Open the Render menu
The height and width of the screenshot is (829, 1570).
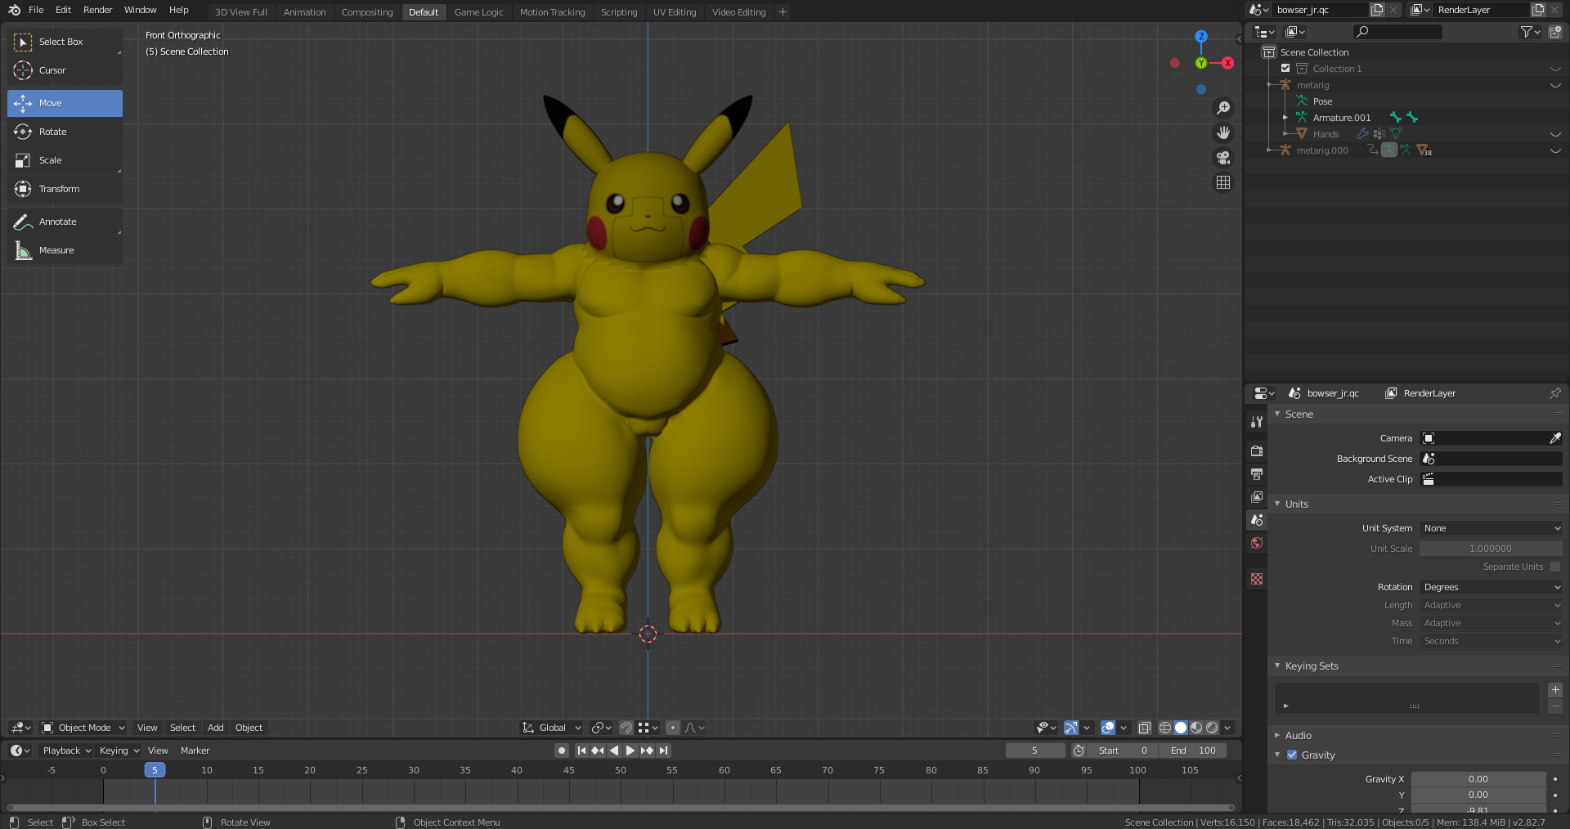coord(97,10)
